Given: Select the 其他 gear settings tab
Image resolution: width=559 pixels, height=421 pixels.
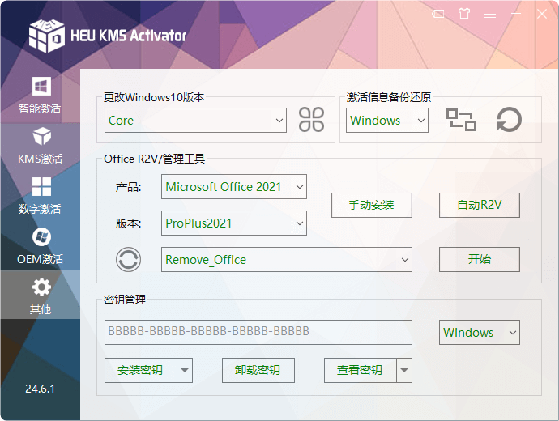Looking at the screenshot, I should (x=40, y=296).
